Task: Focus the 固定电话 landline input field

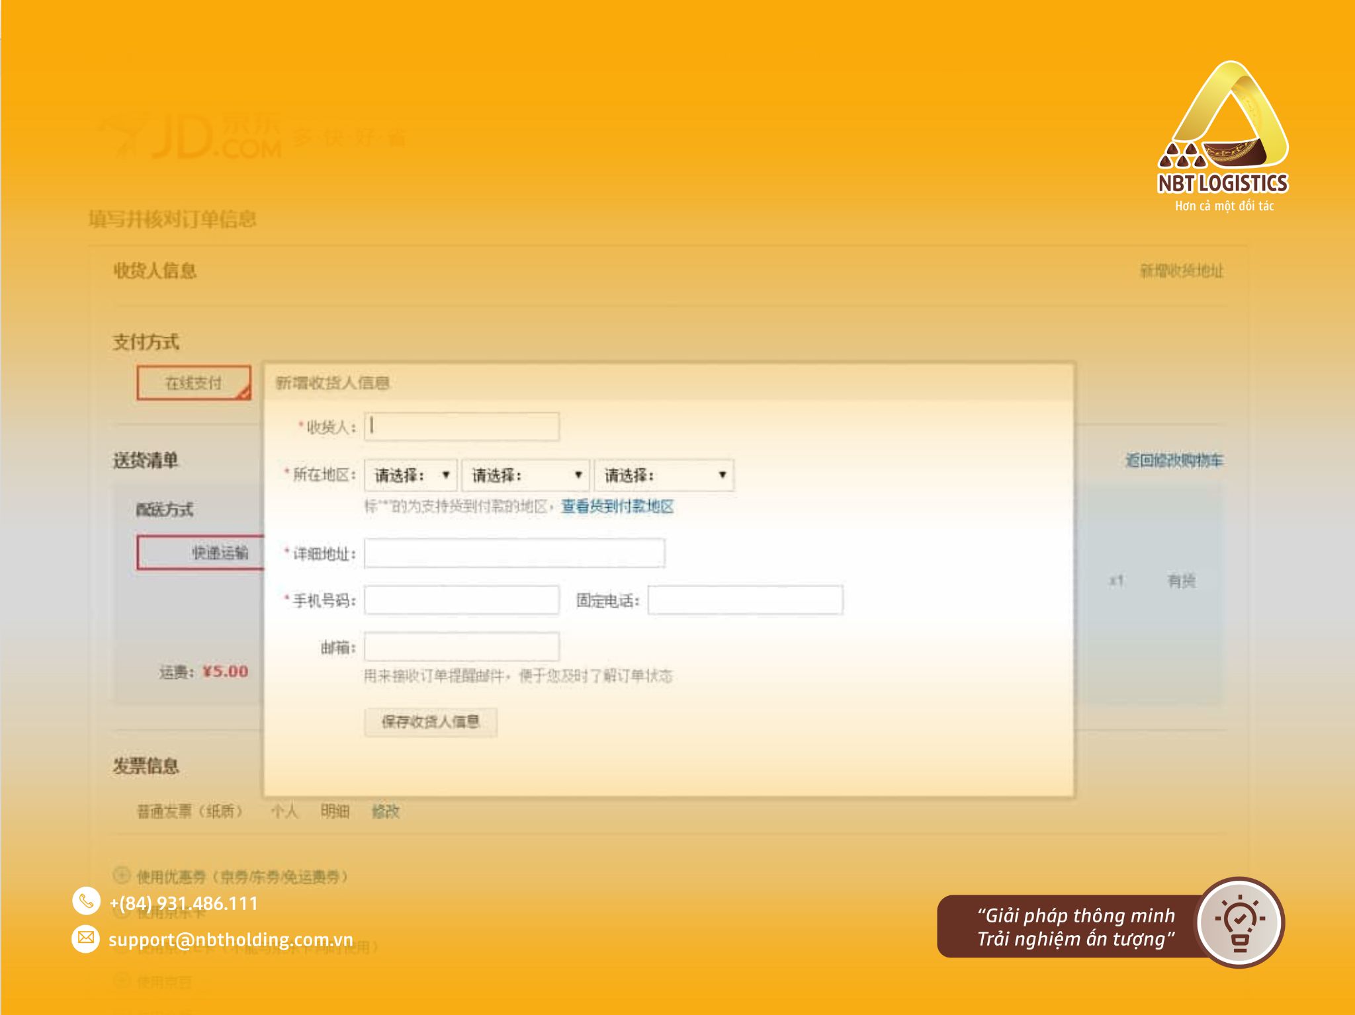Action: pyautogui.click(x=745, y=600)
